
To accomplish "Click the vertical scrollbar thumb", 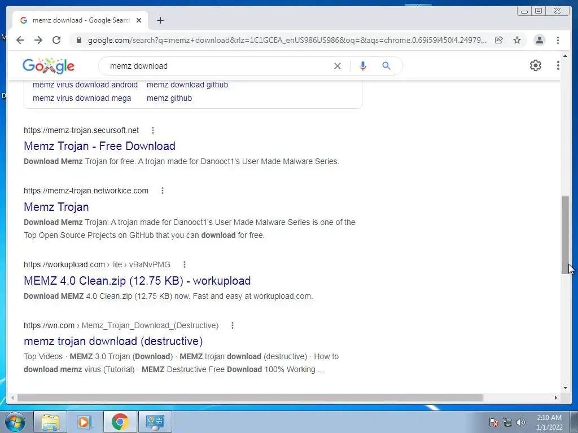I will [566, 235].
